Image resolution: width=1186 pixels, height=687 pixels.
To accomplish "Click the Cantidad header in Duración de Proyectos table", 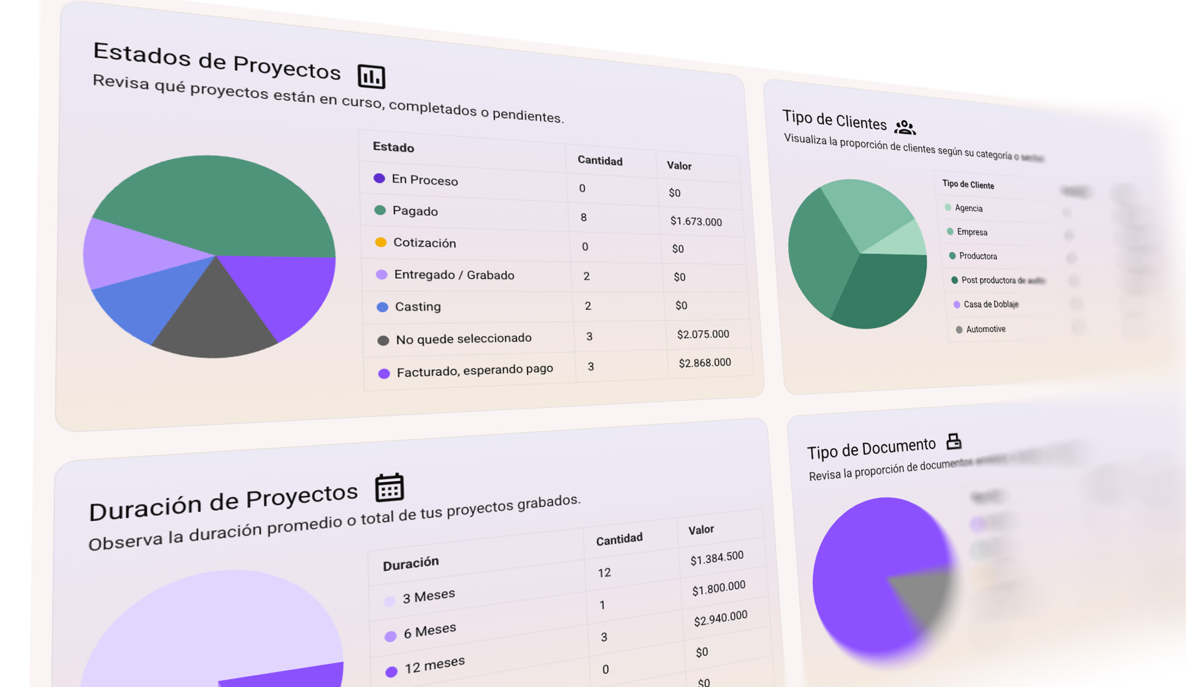I will coord(619,539).
